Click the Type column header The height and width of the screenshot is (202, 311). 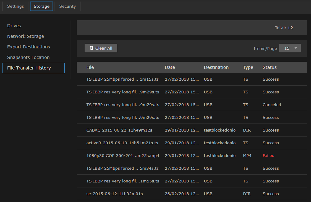tap(248, 67)
